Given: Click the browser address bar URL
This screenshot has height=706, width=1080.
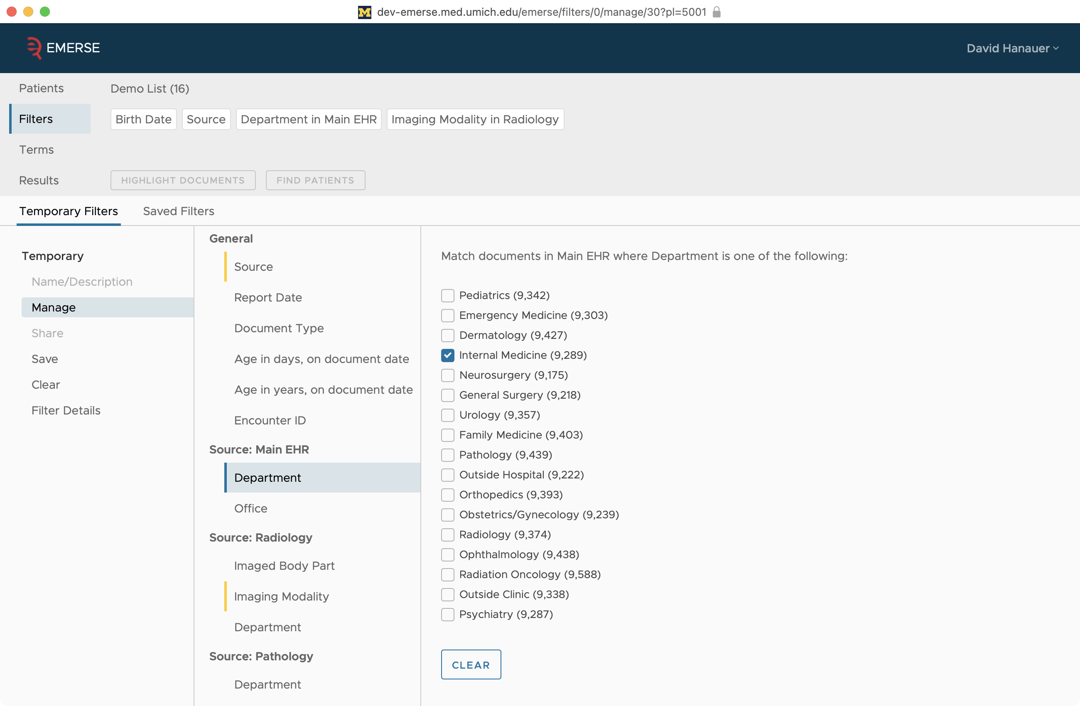Looking at the screenshot, I should pyautogui.click(x=541, y=12).
